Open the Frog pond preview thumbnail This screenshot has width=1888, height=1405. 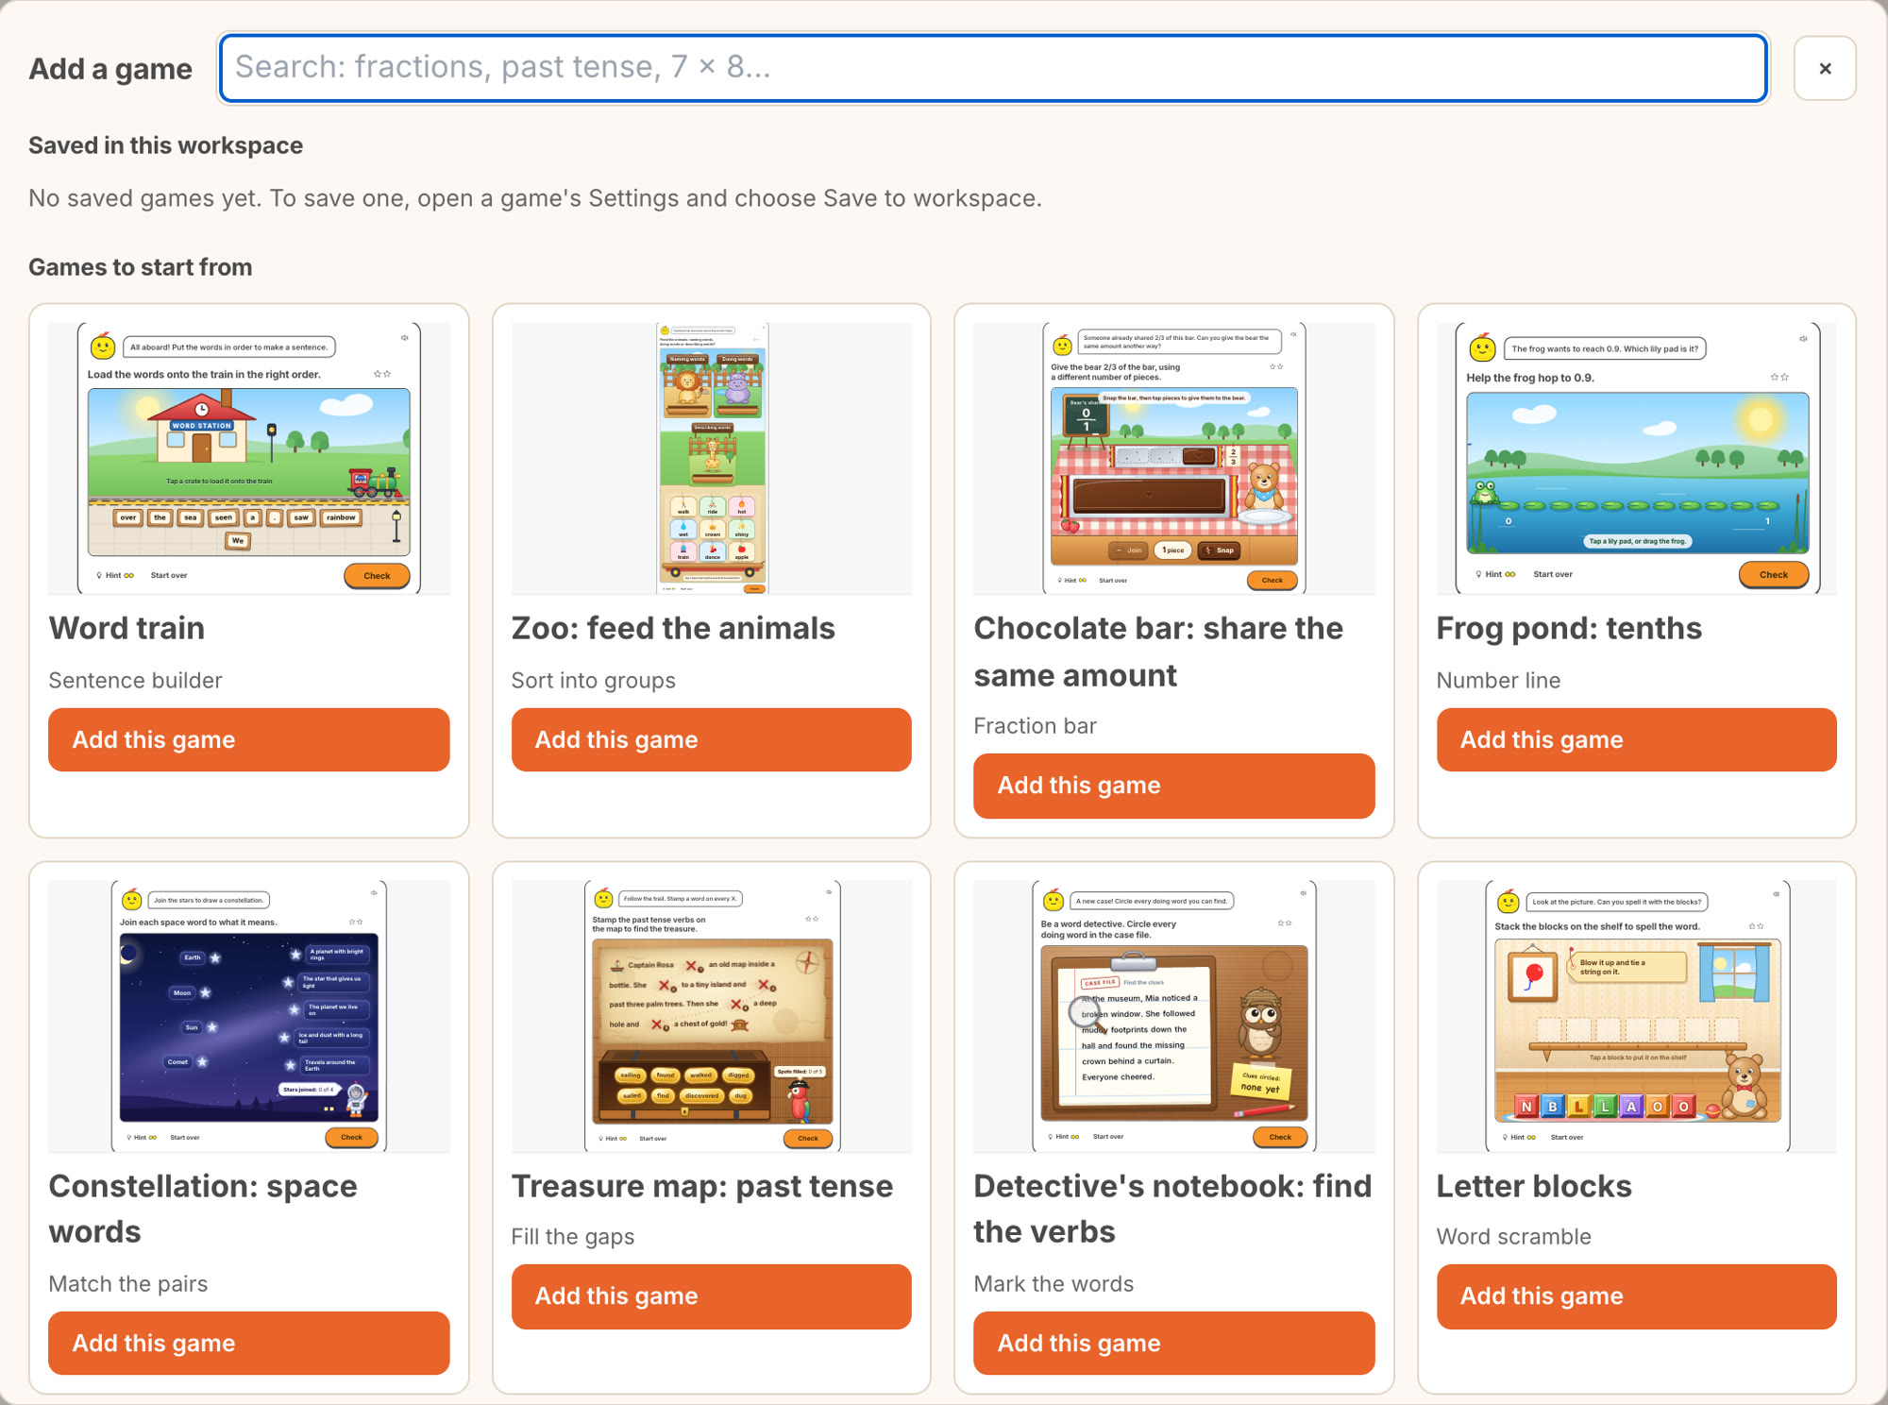[1636, 458]
